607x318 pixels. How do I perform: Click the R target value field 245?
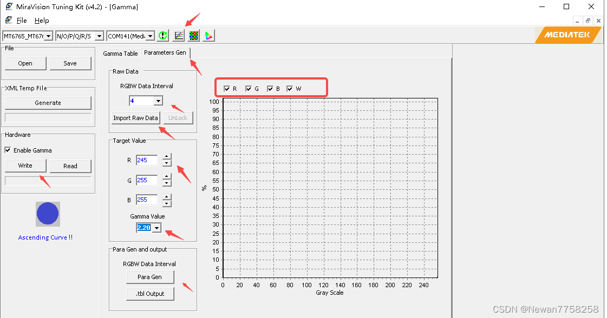click(x=147, y=160)
